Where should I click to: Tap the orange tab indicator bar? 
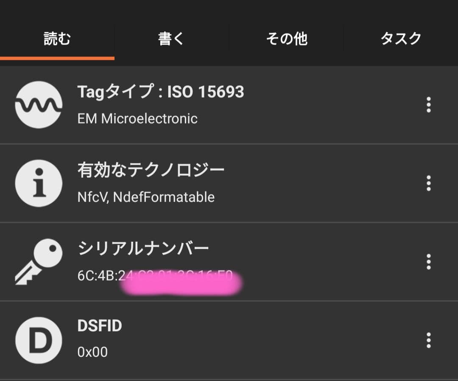tap(57, 58)
